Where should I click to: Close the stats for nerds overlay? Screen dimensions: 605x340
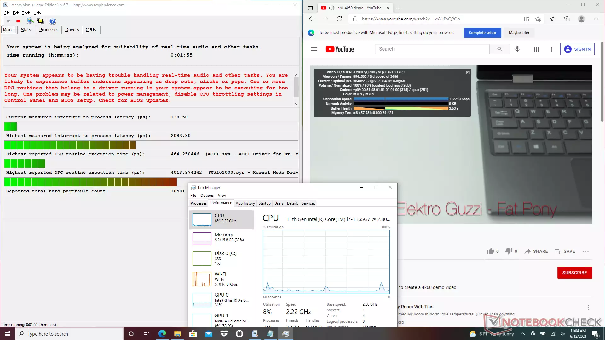coord(468,72)
